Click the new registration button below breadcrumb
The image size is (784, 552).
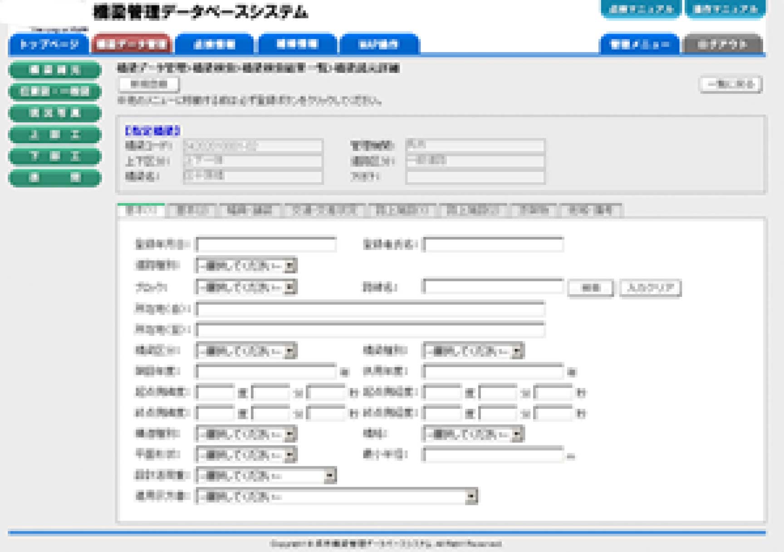point(148,84)
